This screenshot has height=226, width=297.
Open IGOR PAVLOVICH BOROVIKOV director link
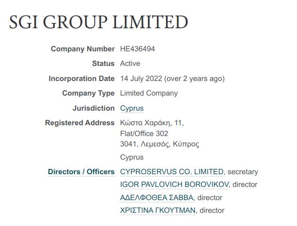[174, 185]
